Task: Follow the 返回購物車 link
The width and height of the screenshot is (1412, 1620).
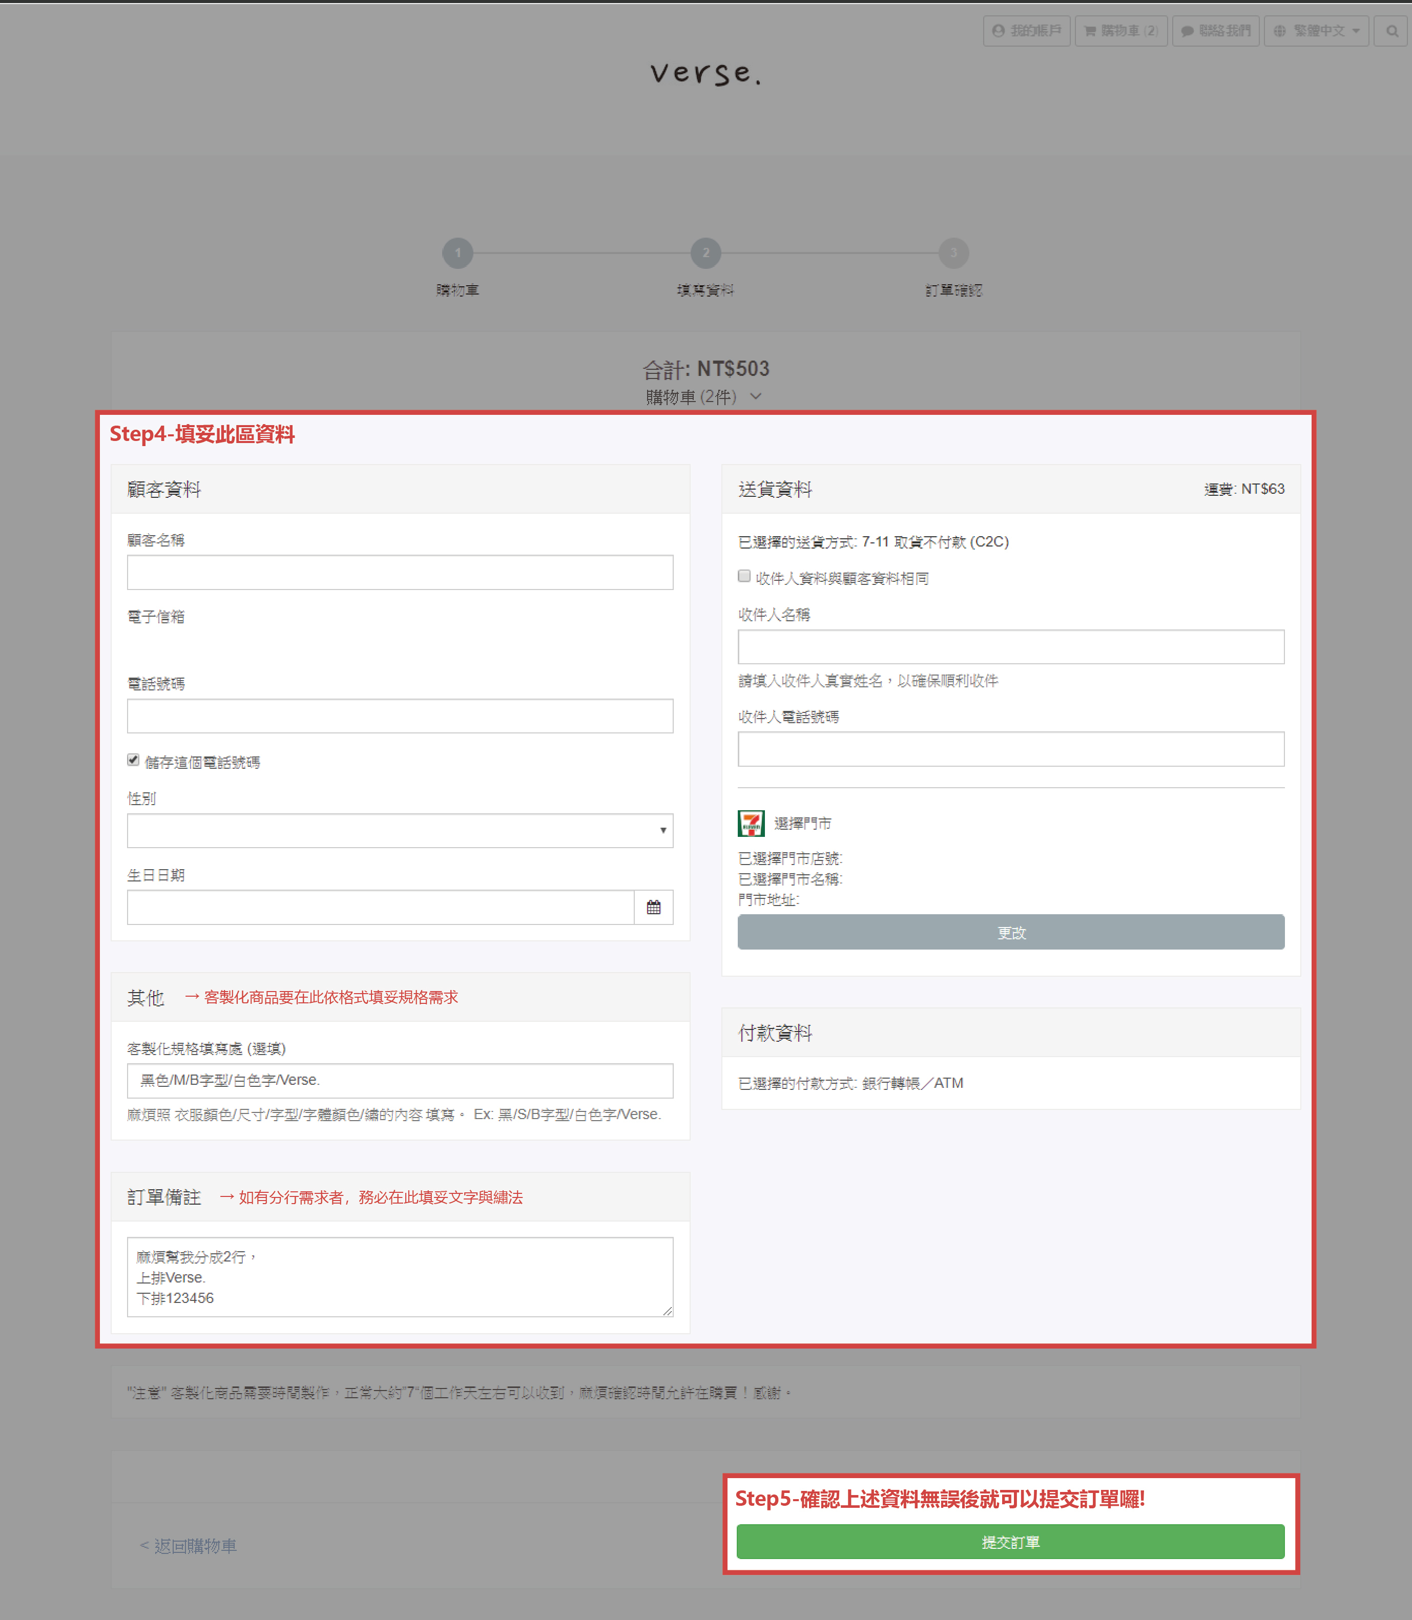Action: [x=189, y=1546]
